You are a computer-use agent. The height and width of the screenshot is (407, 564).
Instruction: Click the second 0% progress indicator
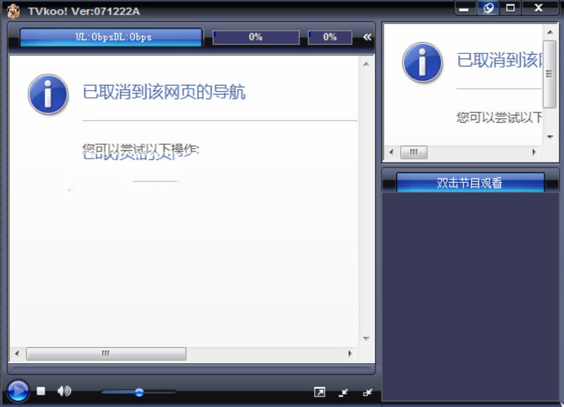coord(329,37)
